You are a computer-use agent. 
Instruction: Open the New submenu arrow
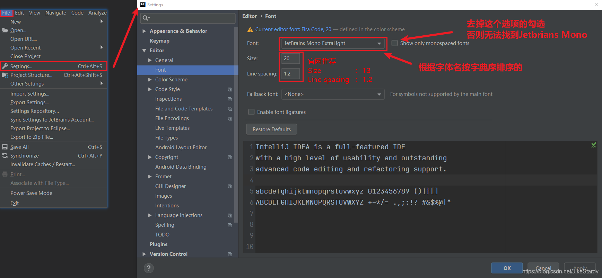coord(102,21)
